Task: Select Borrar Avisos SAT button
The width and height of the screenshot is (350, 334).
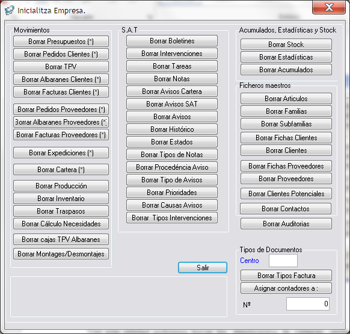Action: coord(172,104)
